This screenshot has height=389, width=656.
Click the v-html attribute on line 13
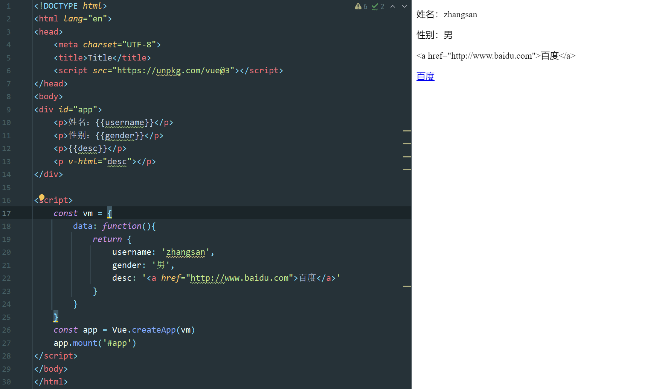(x=82, y=162)
